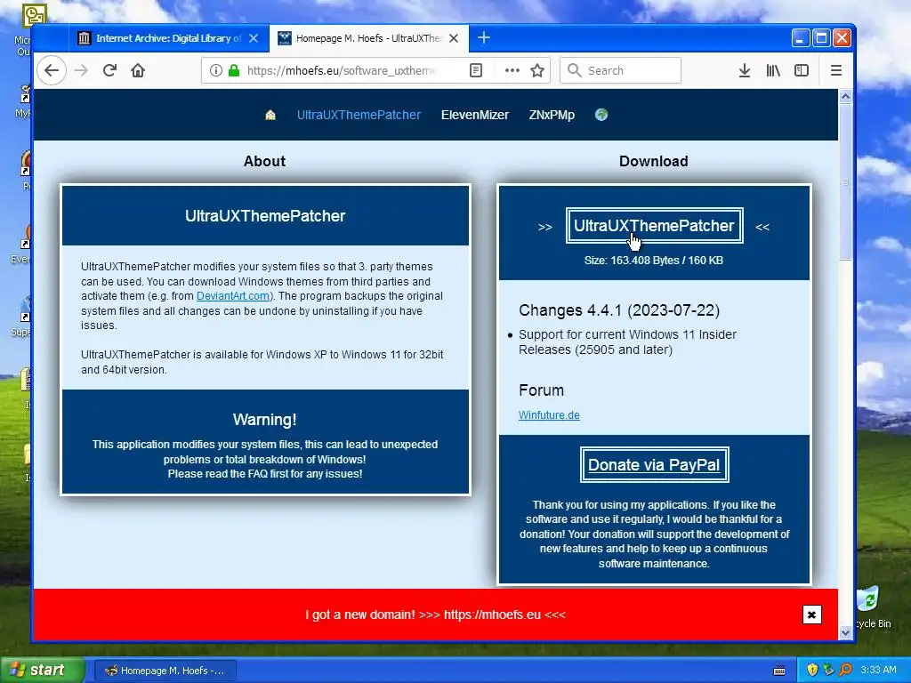This screenshot has width=911, height=683.
Task: Click the vertical scrollbar thumb
Action: pos(845,182)
